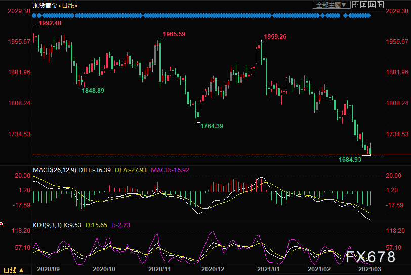The image size is (411, 275).
Task: Click the D:15.65 value
Action: click(x=97, y=225)
